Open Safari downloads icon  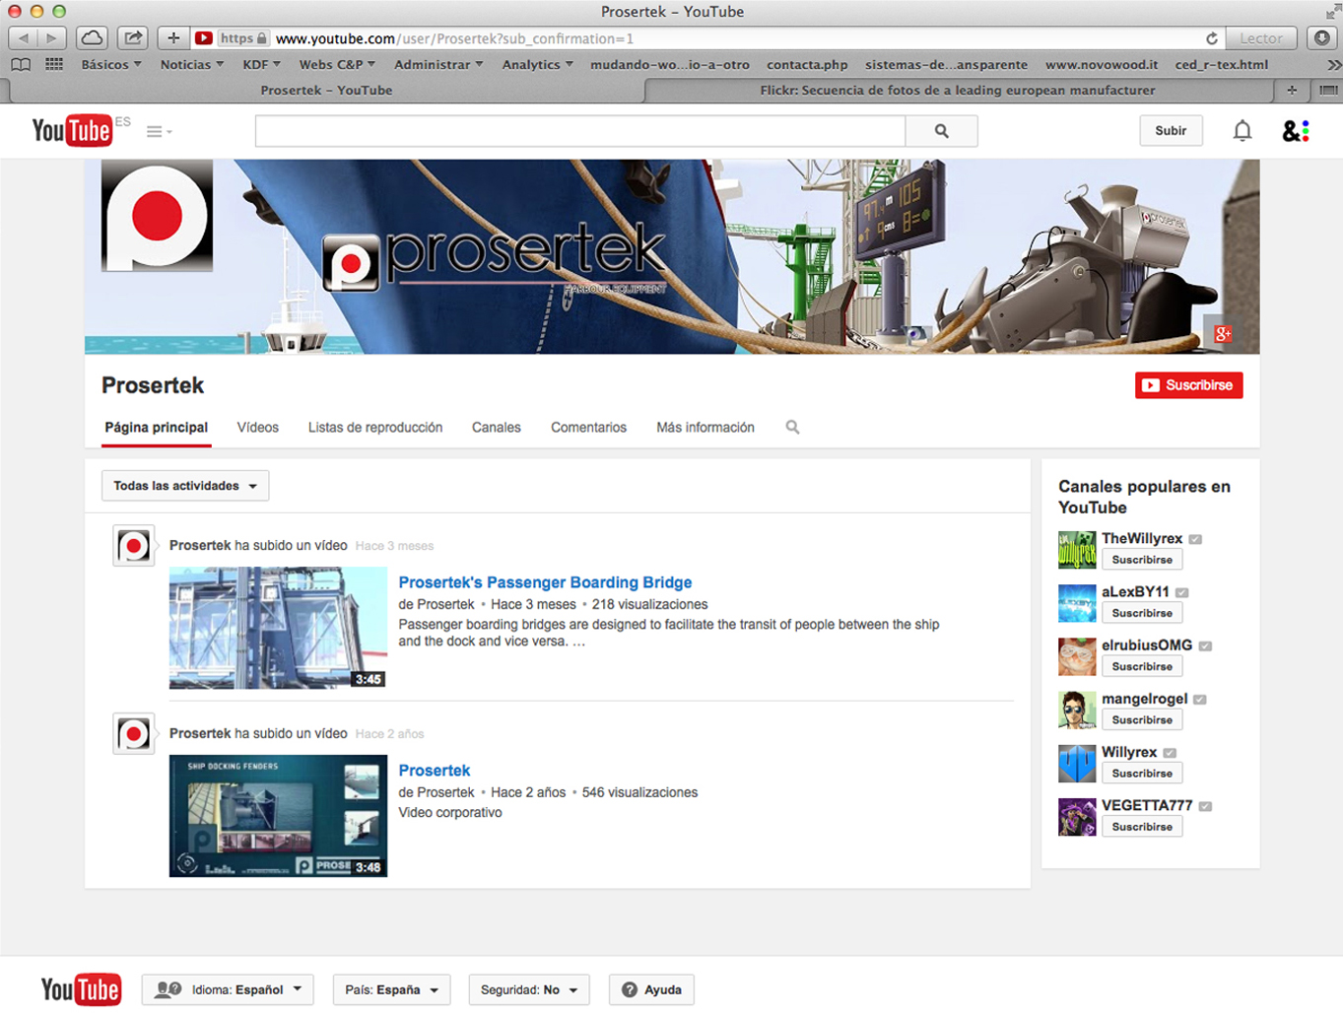pyautogui.click(x=1321, y=37)
